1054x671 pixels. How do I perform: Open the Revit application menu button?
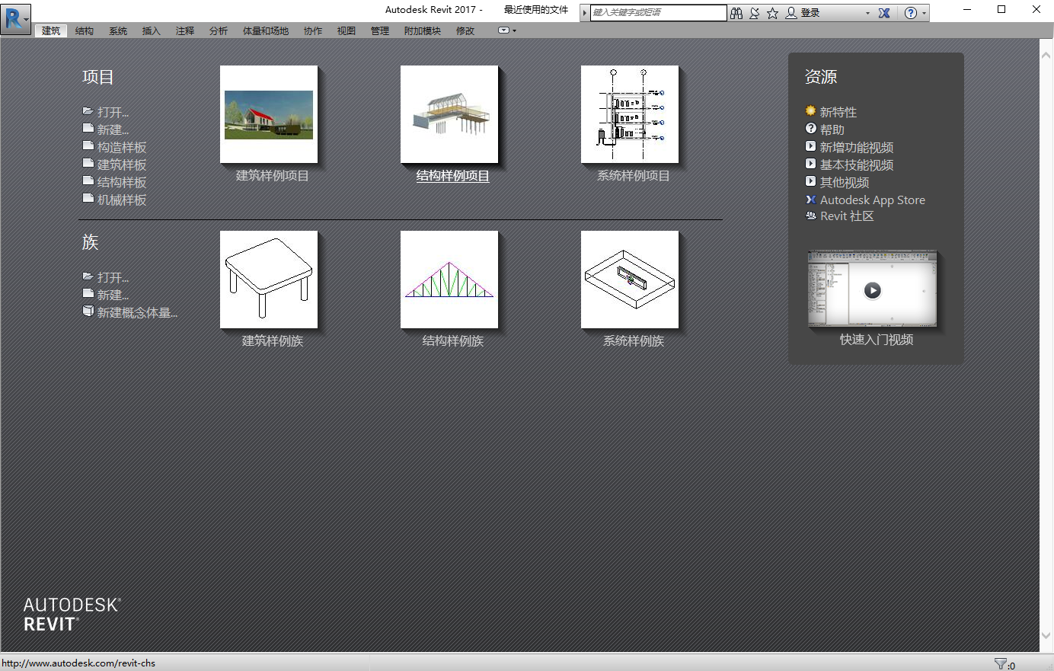(x=16, y=18)
